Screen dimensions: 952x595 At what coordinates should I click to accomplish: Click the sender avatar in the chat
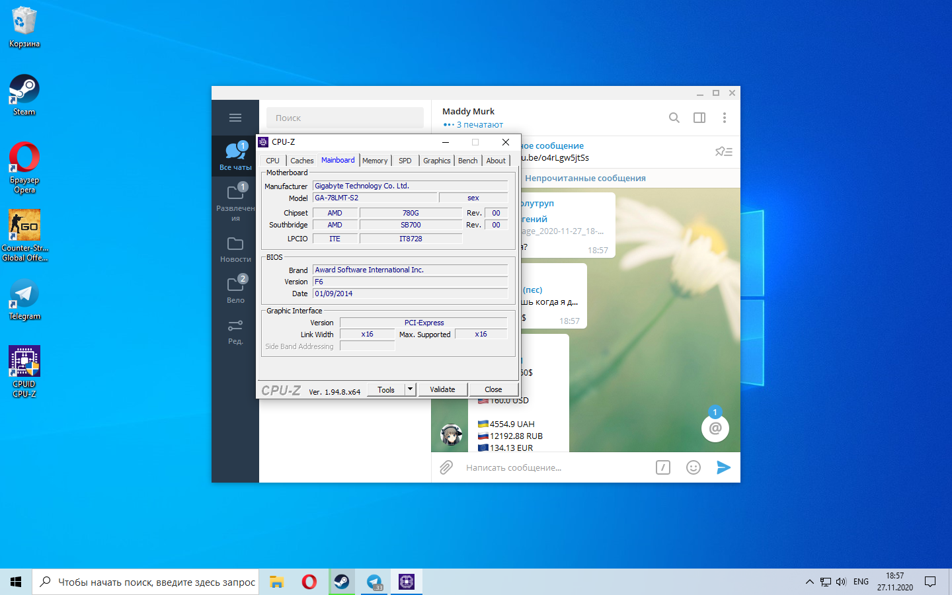452,434
